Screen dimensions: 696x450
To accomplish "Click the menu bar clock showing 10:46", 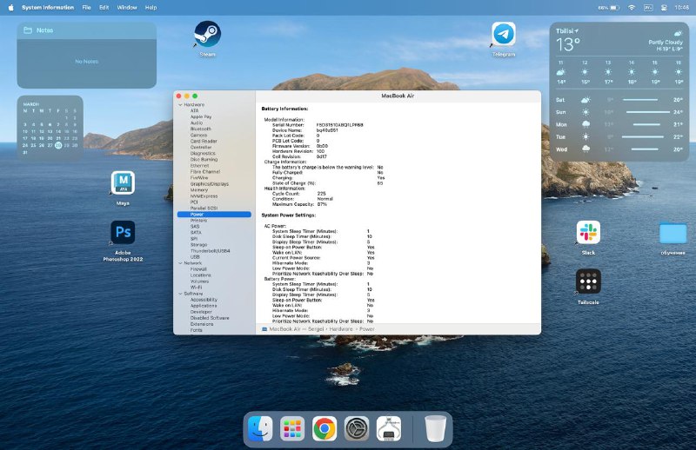I will (x=682, y=8).
